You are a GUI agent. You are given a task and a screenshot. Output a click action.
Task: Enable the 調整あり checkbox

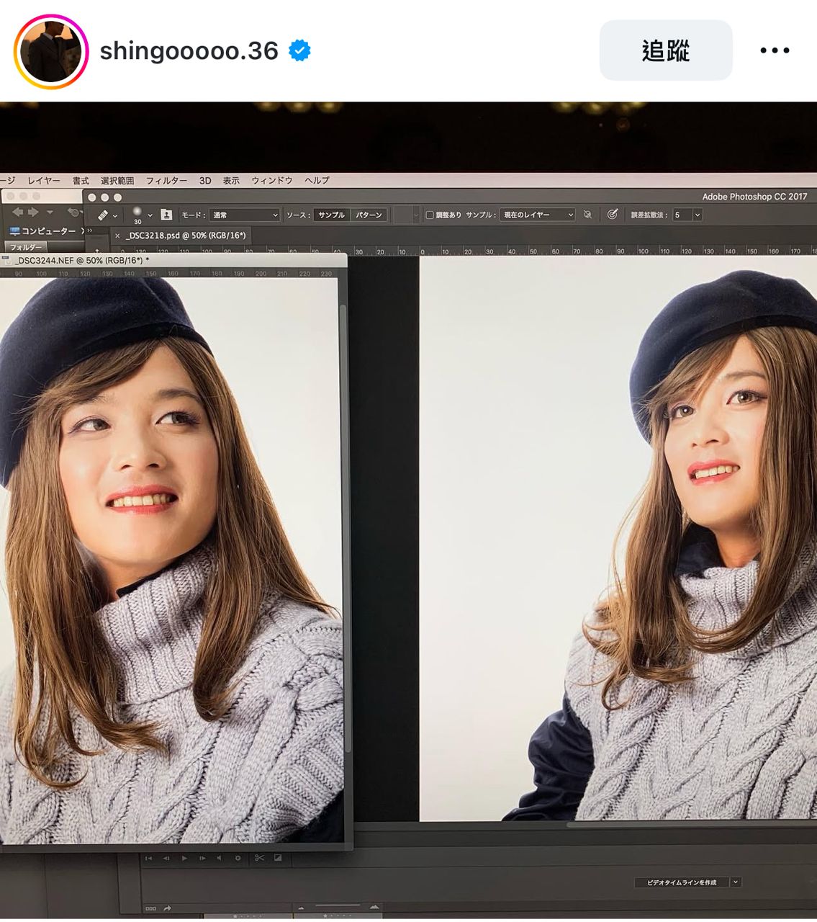point(430,215)
